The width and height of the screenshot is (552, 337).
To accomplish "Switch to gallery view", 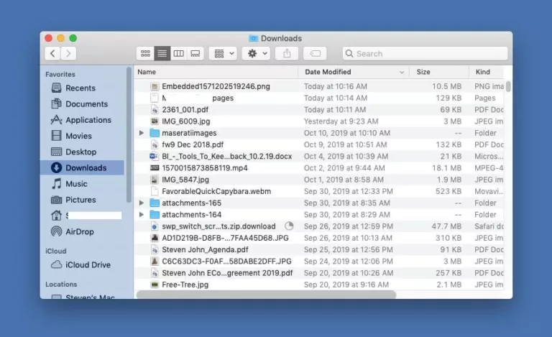I will [x=195, y=54].
